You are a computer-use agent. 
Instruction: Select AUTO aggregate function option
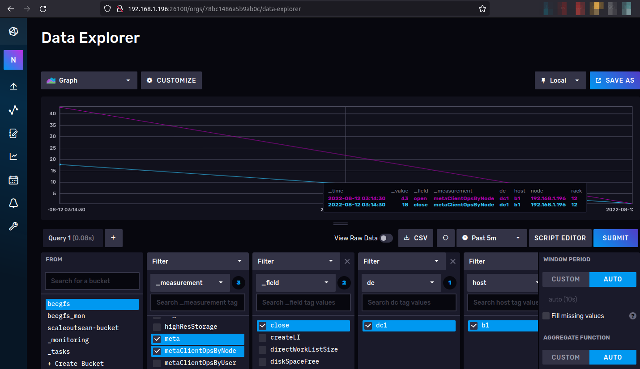pyautogui.click(x=613, y=357)
